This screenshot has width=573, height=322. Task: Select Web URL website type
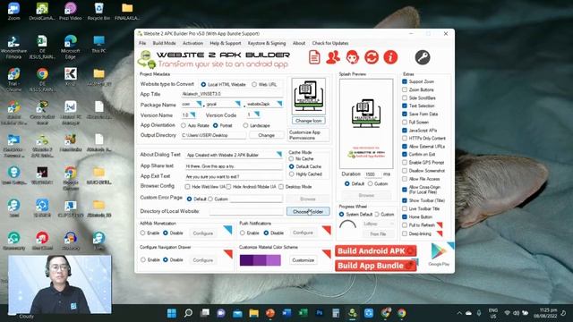254,84
